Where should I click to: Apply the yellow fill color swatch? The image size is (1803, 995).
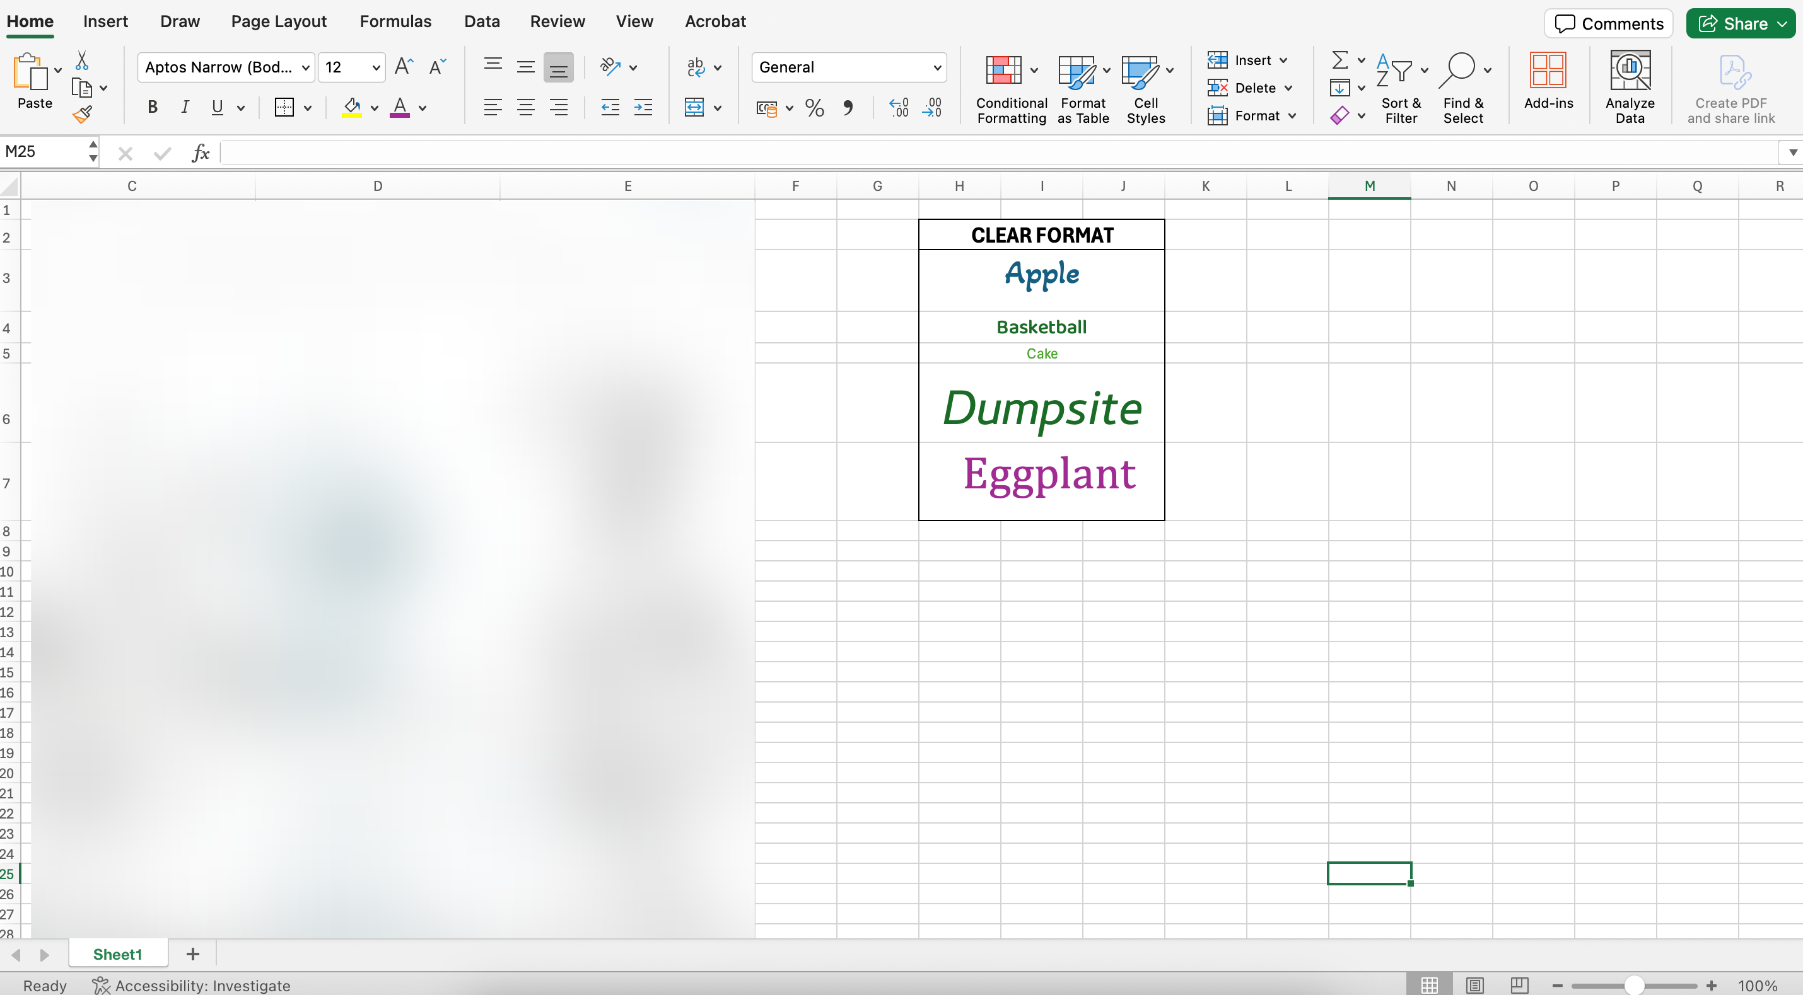pos(351,108)
